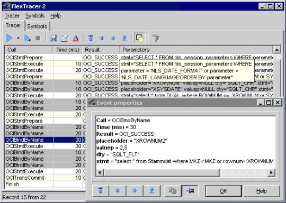The height and width of the screenshot is (203, 286).
Task: Click the Parameters column header
Action: [x=196, y=50]
